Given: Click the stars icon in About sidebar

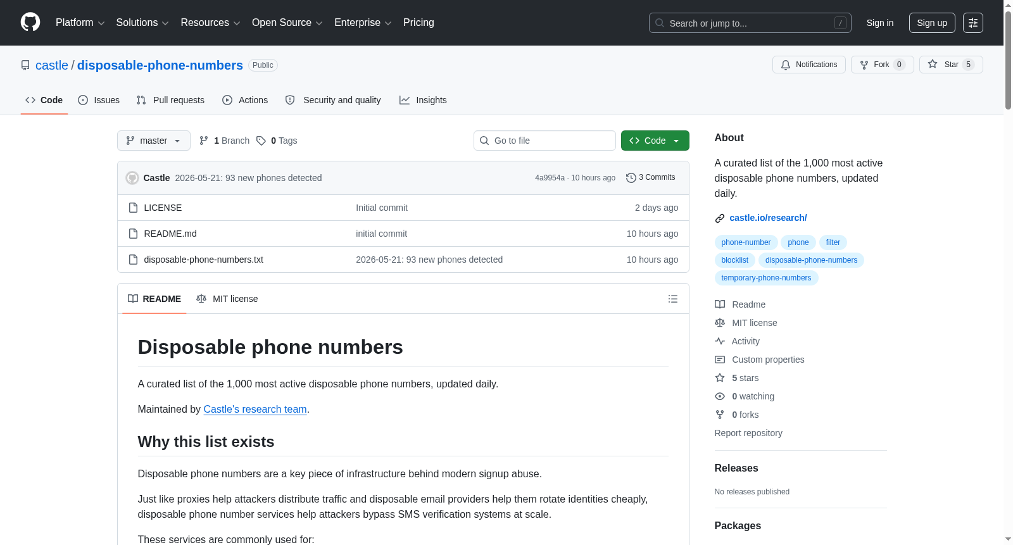Looking at the screenshot, I should pos(720,378).
